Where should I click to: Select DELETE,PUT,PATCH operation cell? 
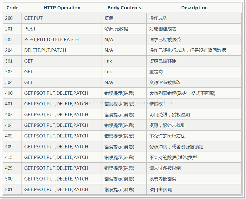point(62,50)
